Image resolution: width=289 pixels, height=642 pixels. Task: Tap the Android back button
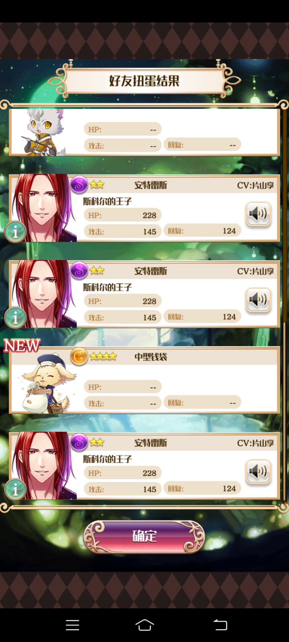(220, 625)
